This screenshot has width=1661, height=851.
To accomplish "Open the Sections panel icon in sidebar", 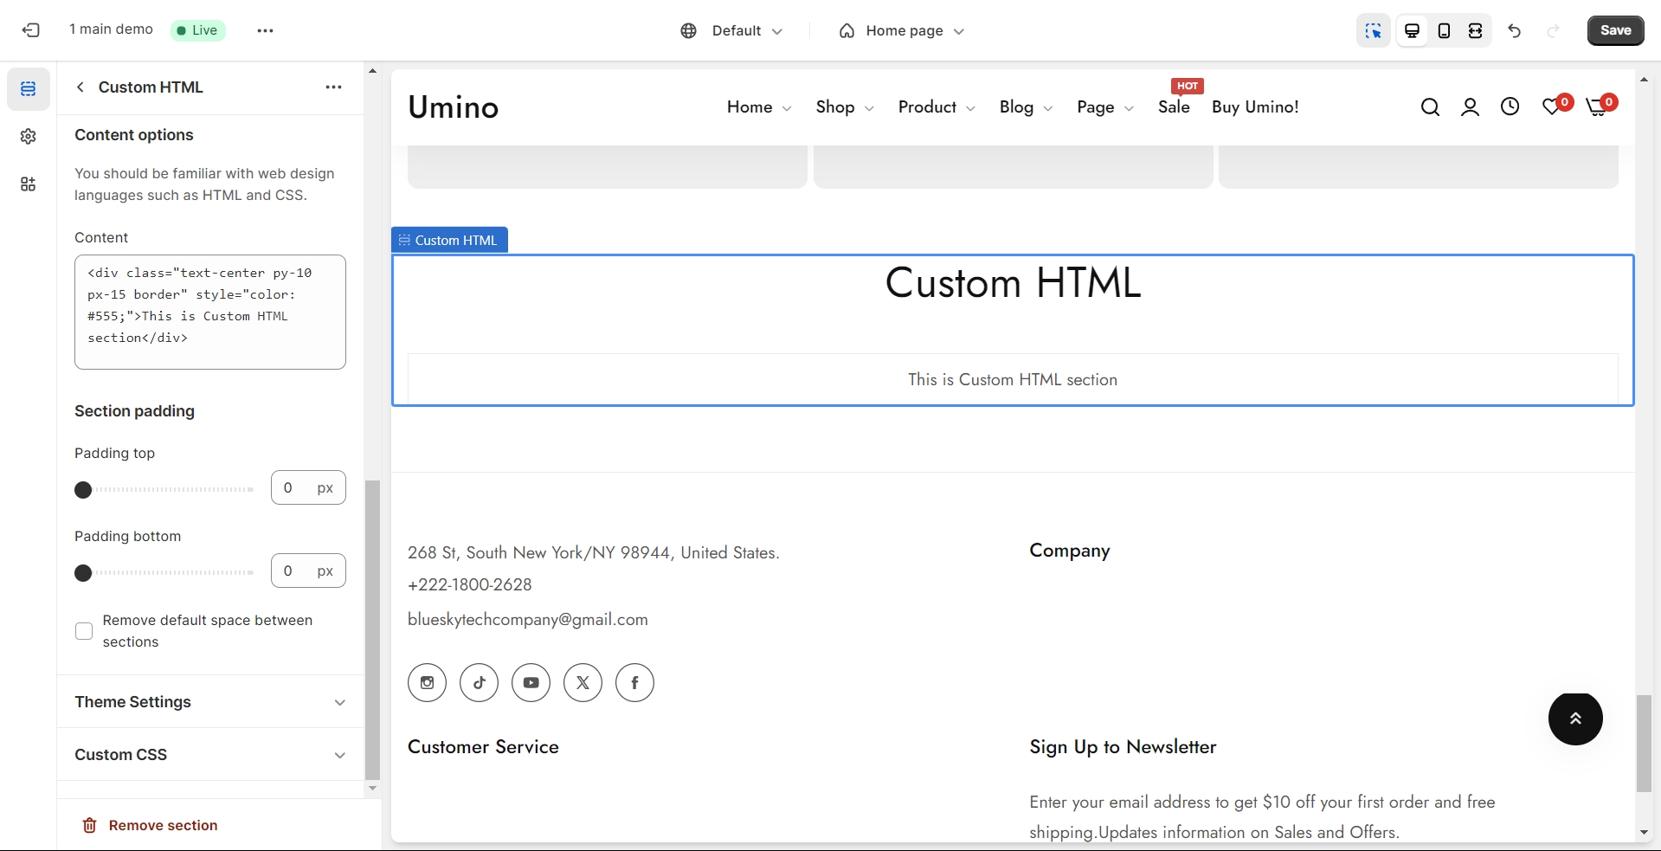I will coord(29,89).
